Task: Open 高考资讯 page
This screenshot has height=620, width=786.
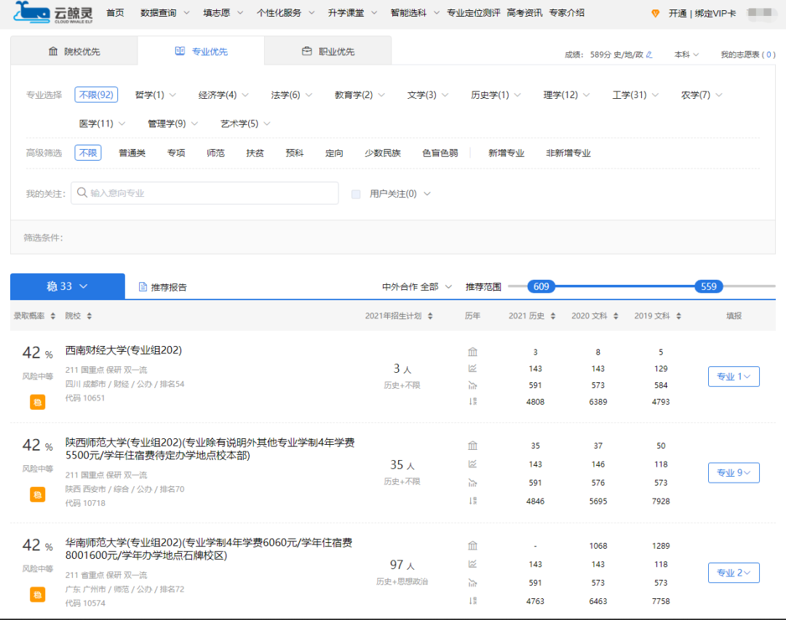Action: tap(524, 13)
